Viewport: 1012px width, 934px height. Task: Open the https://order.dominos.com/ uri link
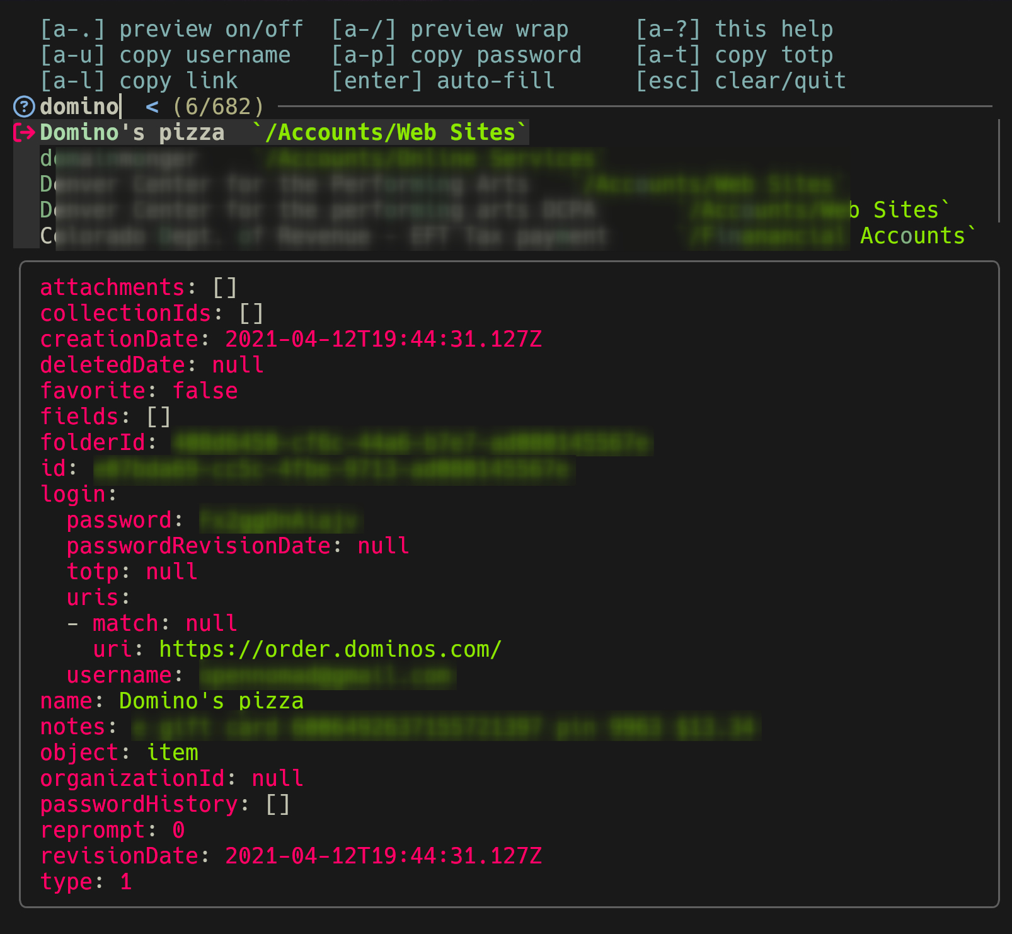[330, 649]
